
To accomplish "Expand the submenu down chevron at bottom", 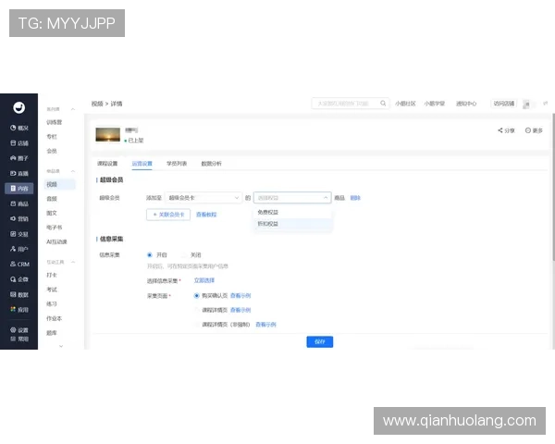I will [x=61, y=346].
